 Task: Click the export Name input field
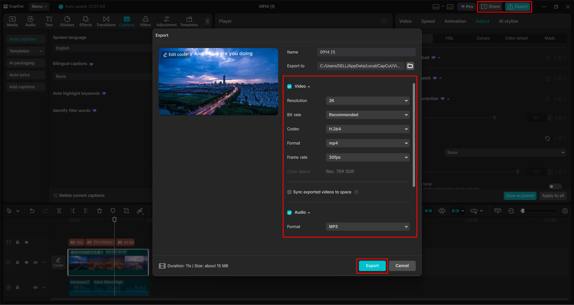[x=366, y=52]
